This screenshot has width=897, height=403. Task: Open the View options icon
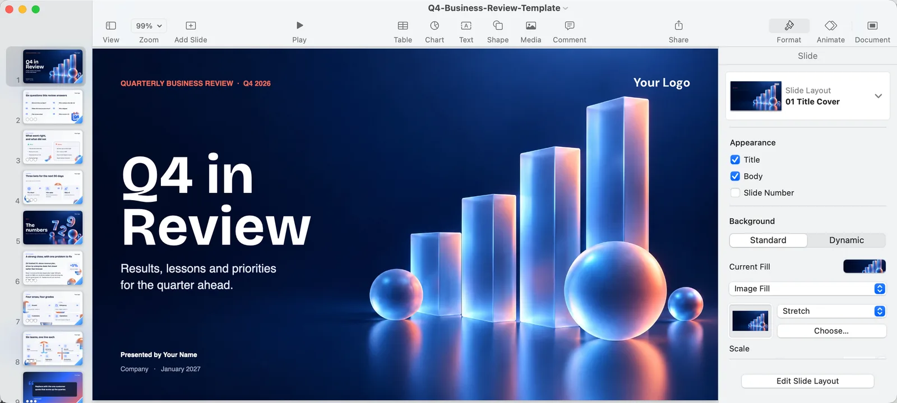tap(111, 26)
